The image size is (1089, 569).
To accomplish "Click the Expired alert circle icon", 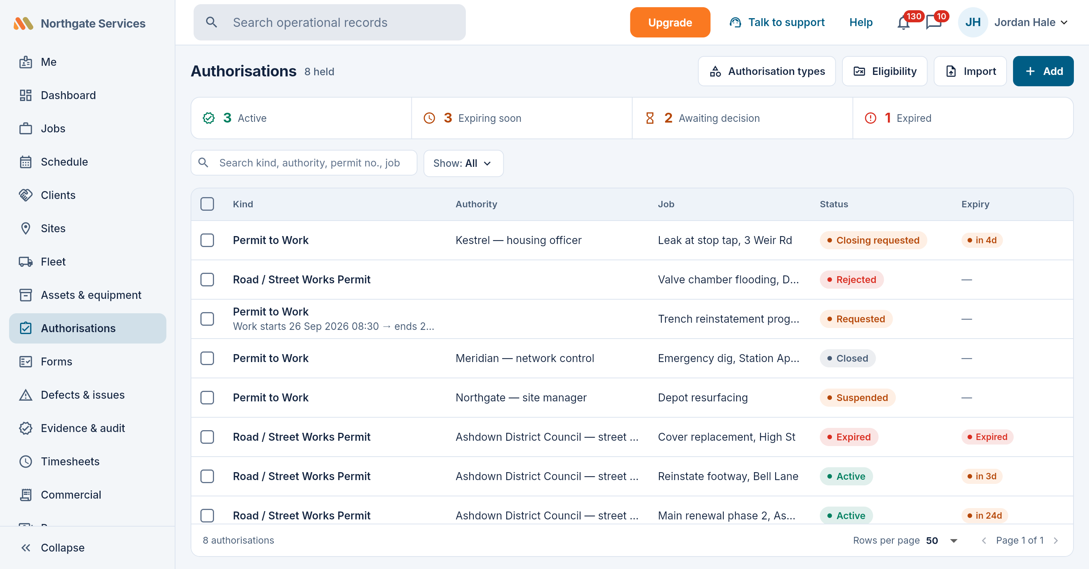I will [870, 118].
